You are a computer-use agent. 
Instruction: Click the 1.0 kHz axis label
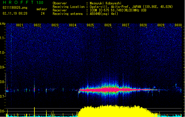pyautogui.click(x=3, y=53)
